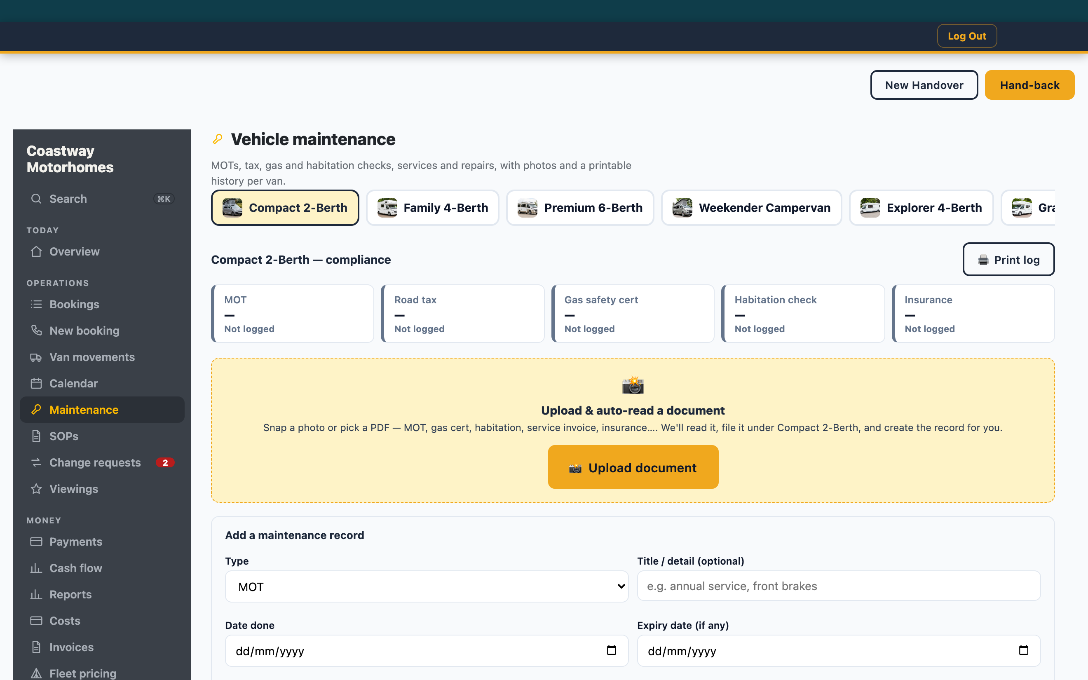
Task: Open the Insurance compliance card
Action: (x=973, y=314)
